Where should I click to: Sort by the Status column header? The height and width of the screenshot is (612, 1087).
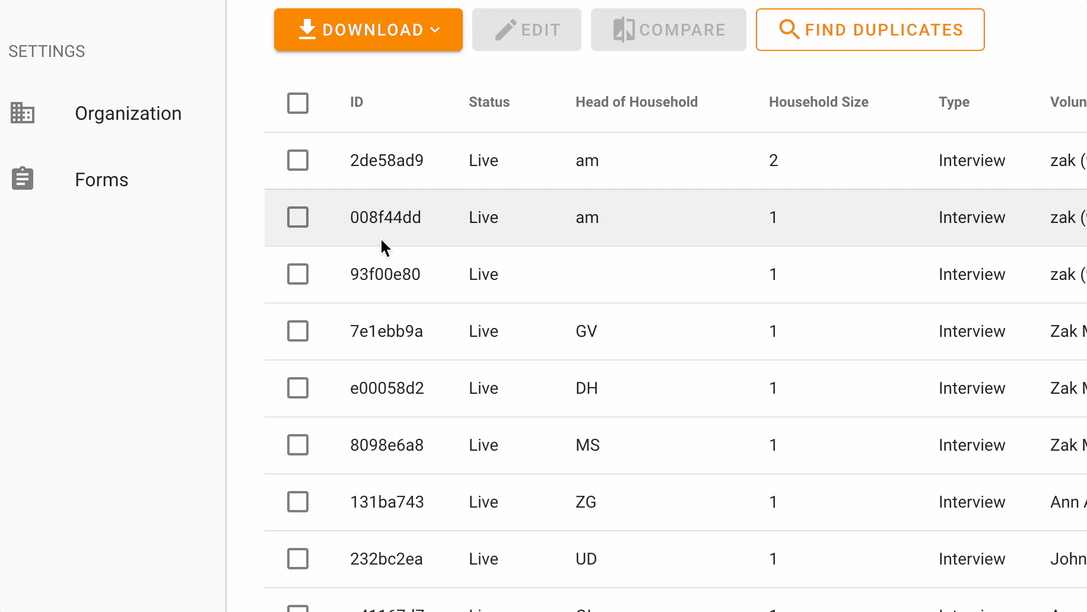click(489, 102)
